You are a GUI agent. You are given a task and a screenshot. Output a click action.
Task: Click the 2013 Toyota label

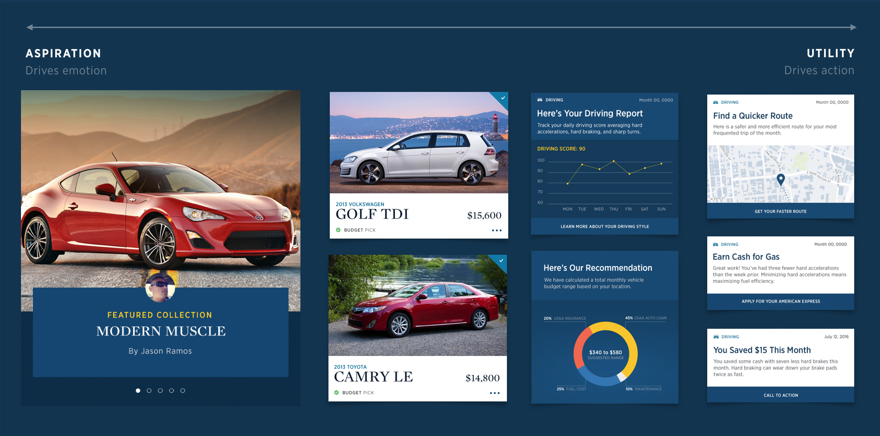pyautogui.click(x=350, y=367)
